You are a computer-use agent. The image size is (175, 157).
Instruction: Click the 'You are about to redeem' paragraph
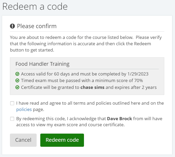(x=86, y=43)
